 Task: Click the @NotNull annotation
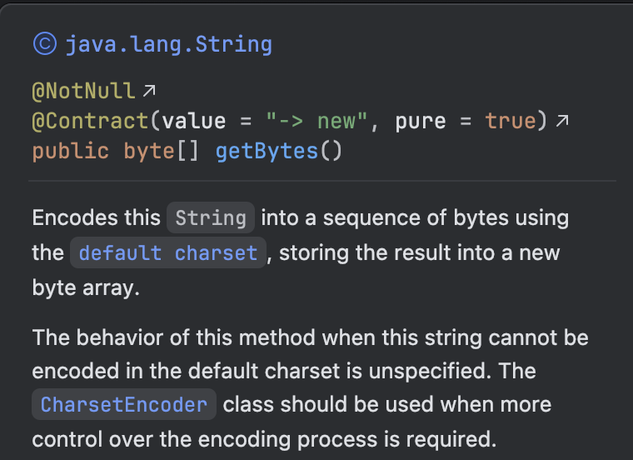[x=83, y=91]
